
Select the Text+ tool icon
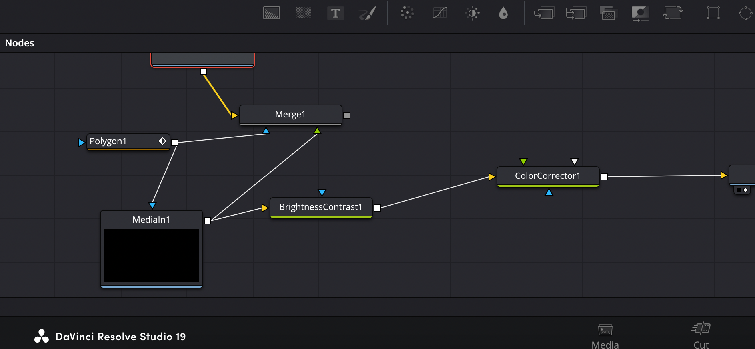pyautogui.click(x=335, y=13)
